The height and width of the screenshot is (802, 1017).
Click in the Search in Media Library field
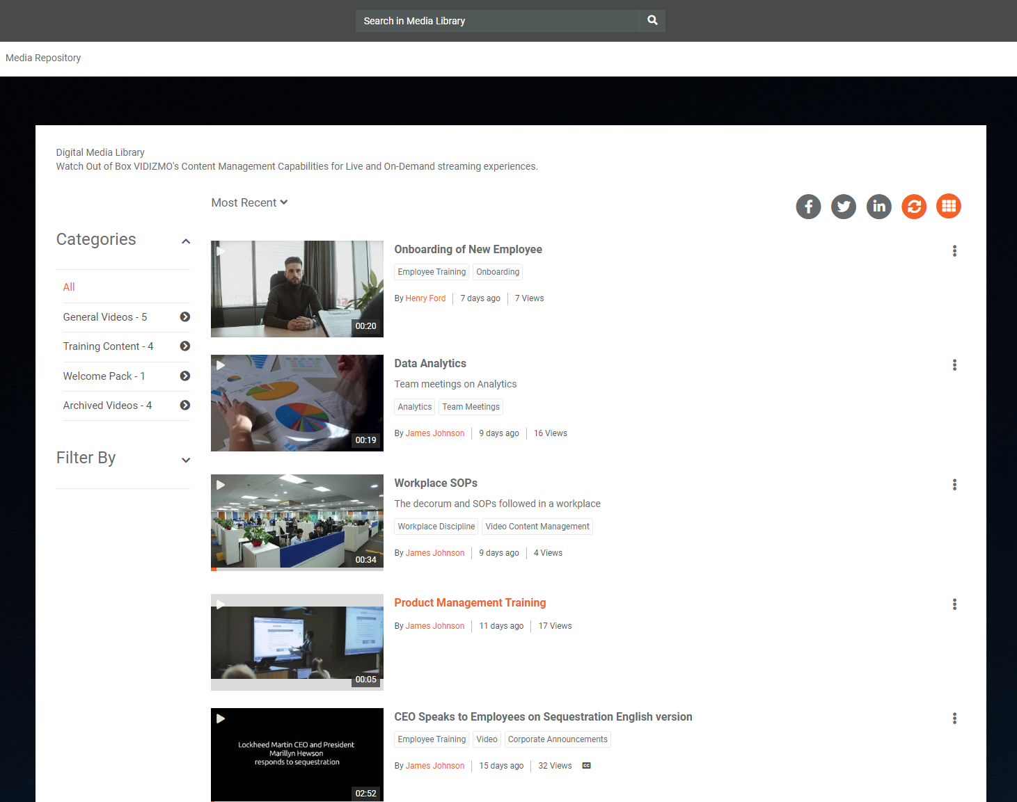click(497, 21)
